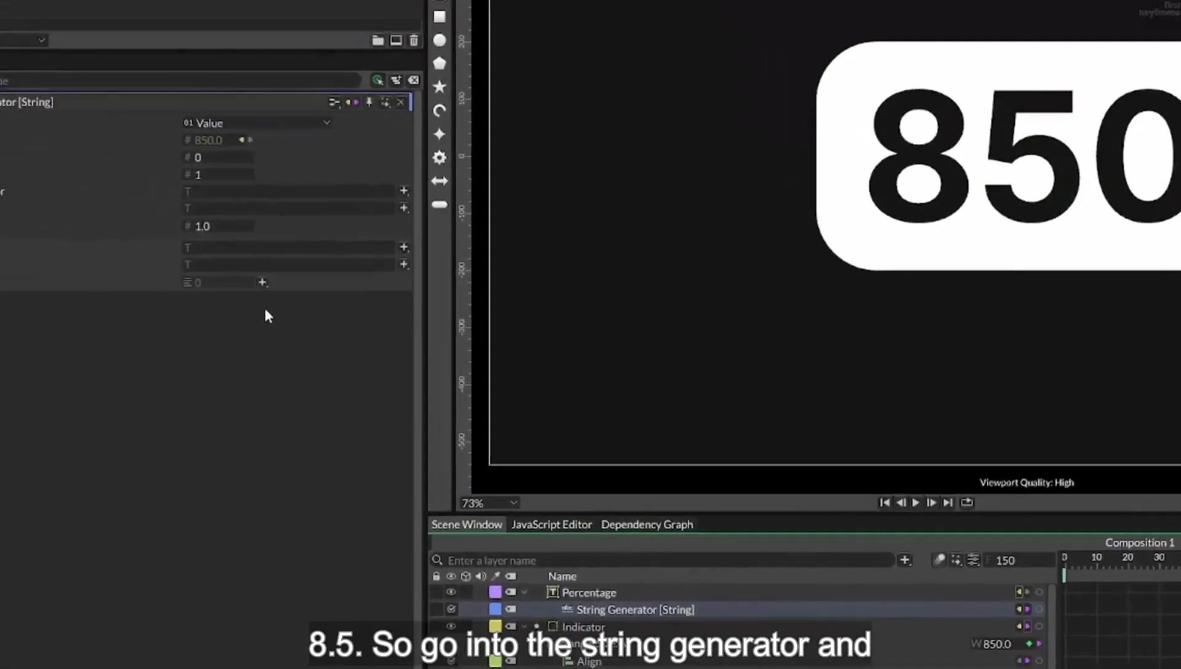Screen dimensions: 1181x669
Task: Click the frame number field showing 150
Action: [x=1020, y=560]
